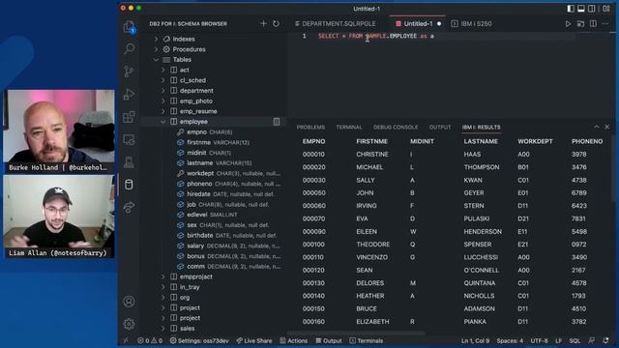The height and width of the screenshot is (348, 619).
Task: Click Terminals in status bar
Action: click(x=367, y=340)
